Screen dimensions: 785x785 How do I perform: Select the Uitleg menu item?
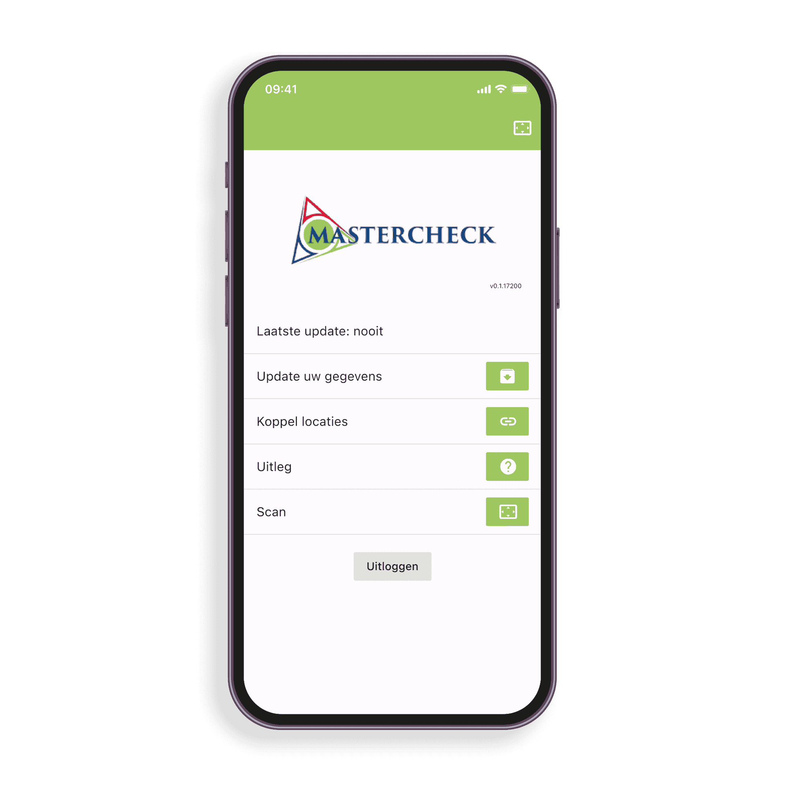click(392, 462)
